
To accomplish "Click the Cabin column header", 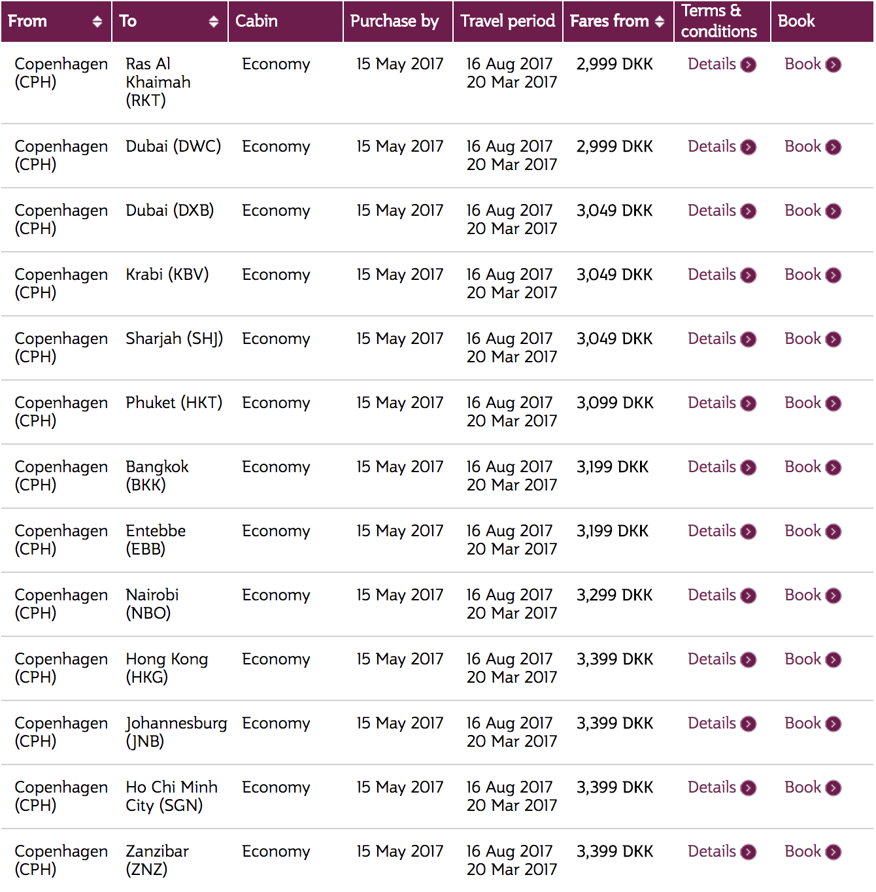I will click(256, 22).
